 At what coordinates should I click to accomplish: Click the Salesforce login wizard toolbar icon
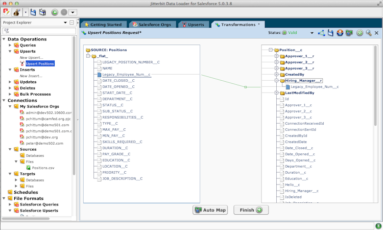pos(7,12)
